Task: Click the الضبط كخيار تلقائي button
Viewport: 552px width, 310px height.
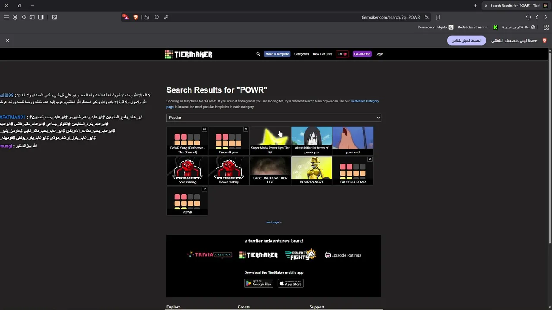Action: pos(467,40)
